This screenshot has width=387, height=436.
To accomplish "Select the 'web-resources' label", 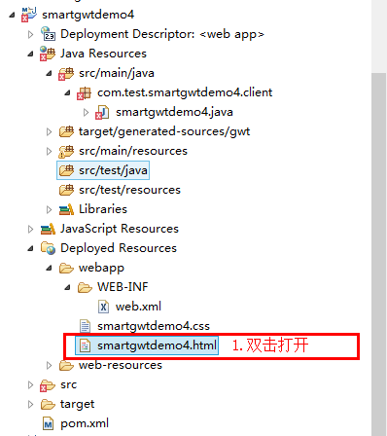I will coord(121,365).
